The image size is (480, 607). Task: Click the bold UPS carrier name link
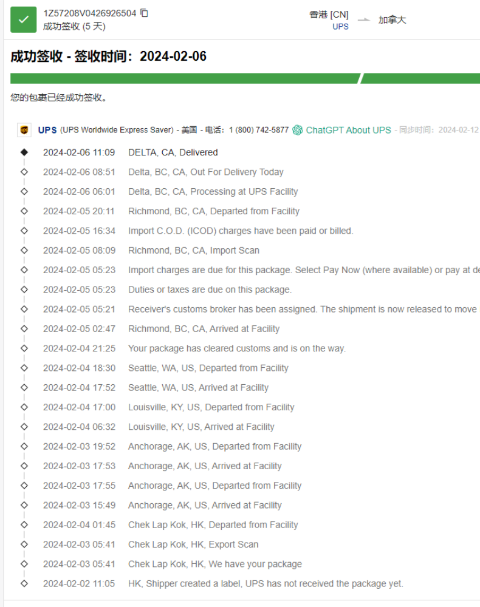tap(47, 130)
